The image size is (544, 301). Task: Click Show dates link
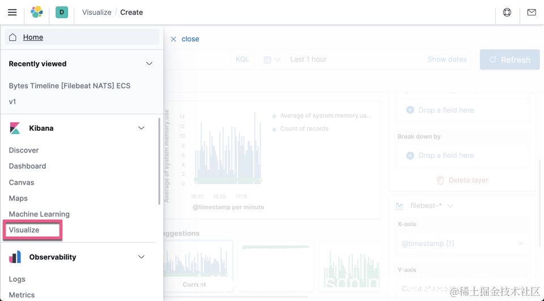[447, 59]
